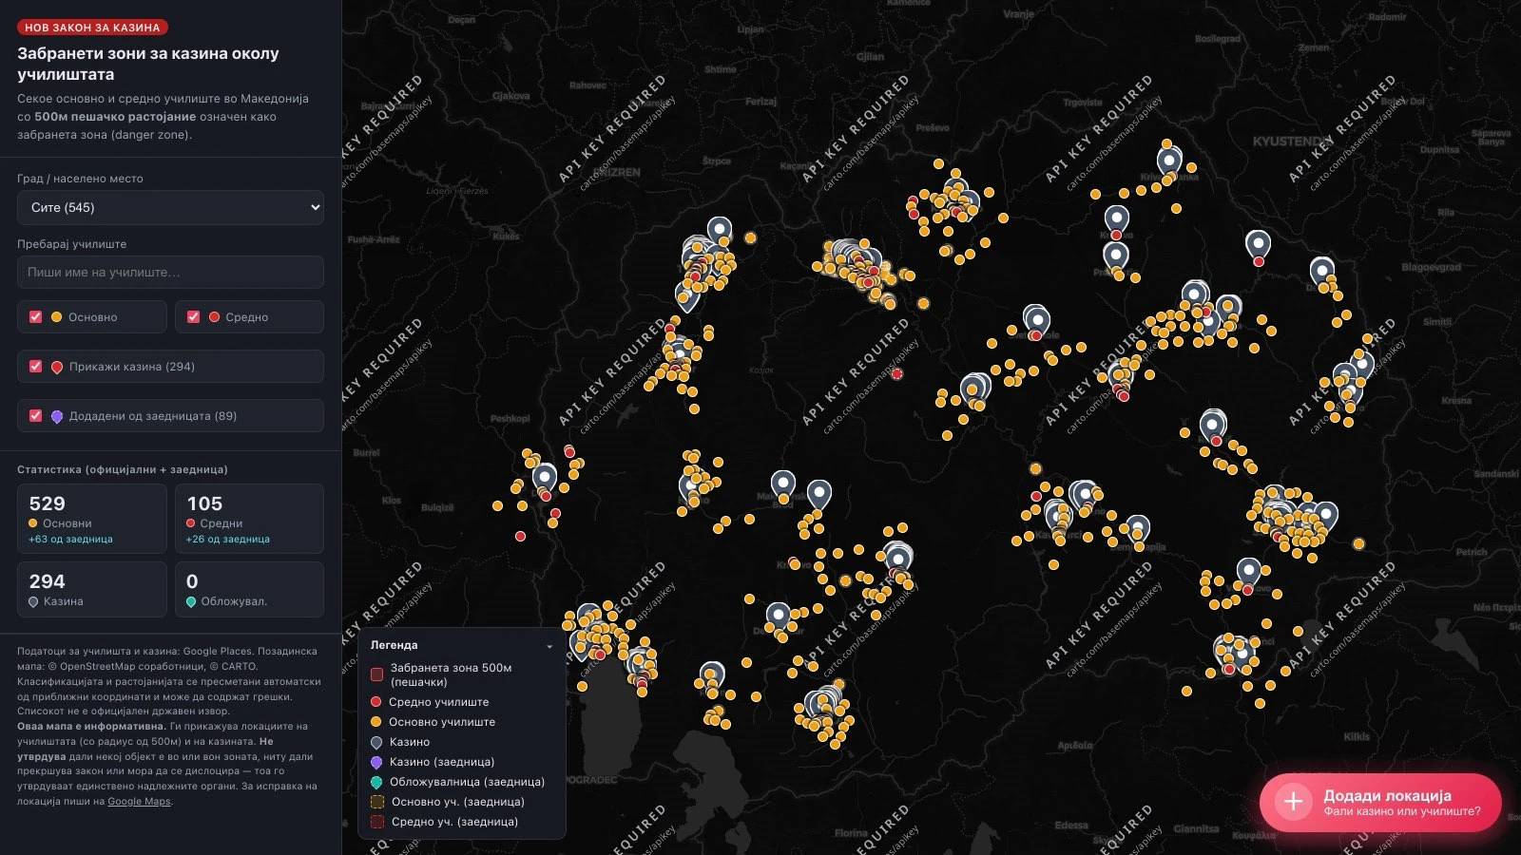Click the casino pin at Makedonski Brod
The height and width of the screenshot is (855, 1521).
[782, 485]
